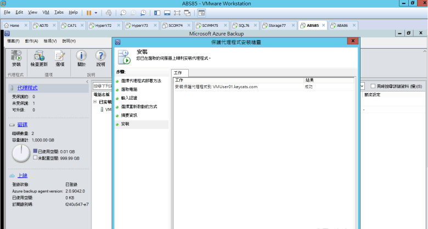Click the VMware pause button
428x229 pixels.
pos(88,12)
